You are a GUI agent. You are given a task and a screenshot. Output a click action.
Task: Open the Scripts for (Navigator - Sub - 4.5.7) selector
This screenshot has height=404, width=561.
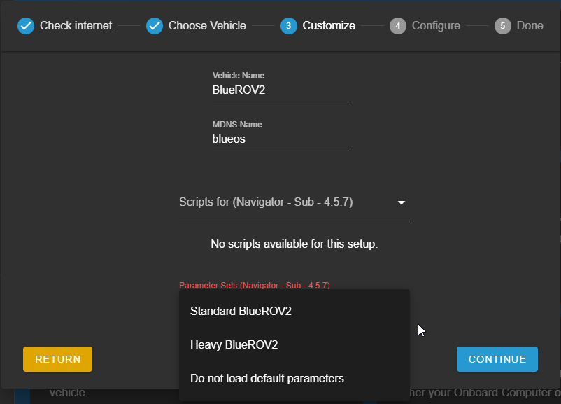[294, 203]
